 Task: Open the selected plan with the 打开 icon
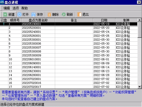coord(19,14)
